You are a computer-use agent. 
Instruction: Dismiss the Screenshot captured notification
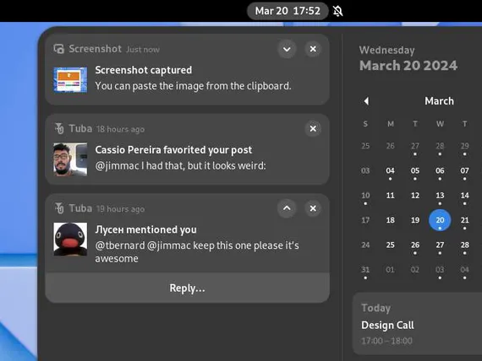coord(313,49)
